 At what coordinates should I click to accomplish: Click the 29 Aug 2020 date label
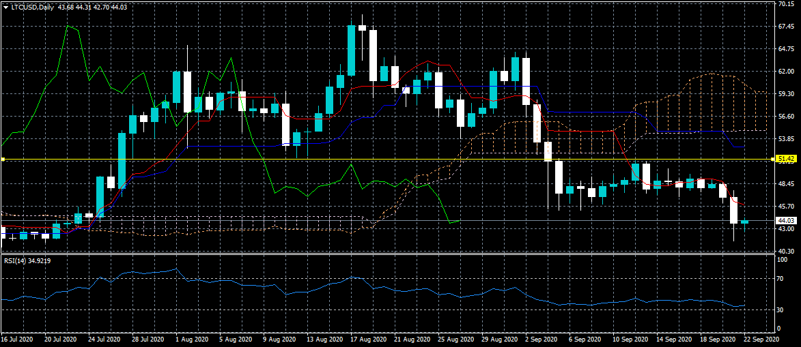coord(500,340)
